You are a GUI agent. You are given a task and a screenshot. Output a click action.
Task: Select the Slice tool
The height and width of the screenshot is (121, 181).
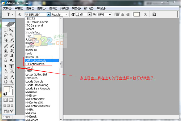pyautogui.click(x=11, y=40)
